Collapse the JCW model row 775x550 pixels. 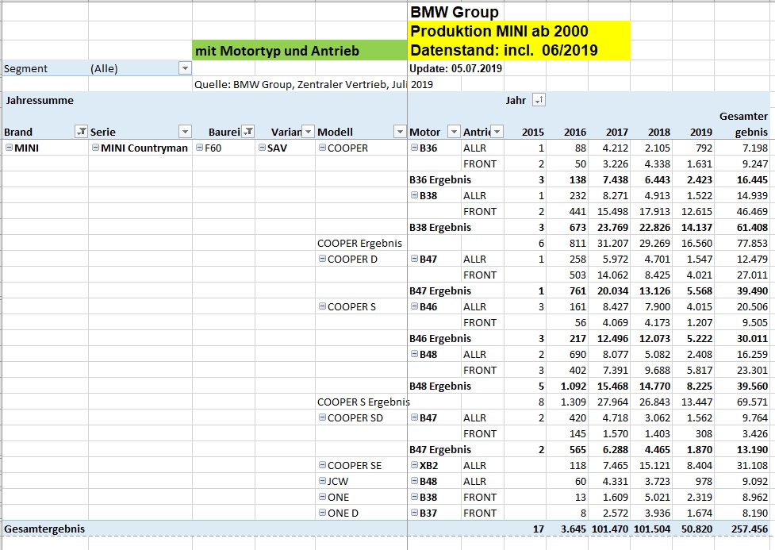tap(322, 481)
